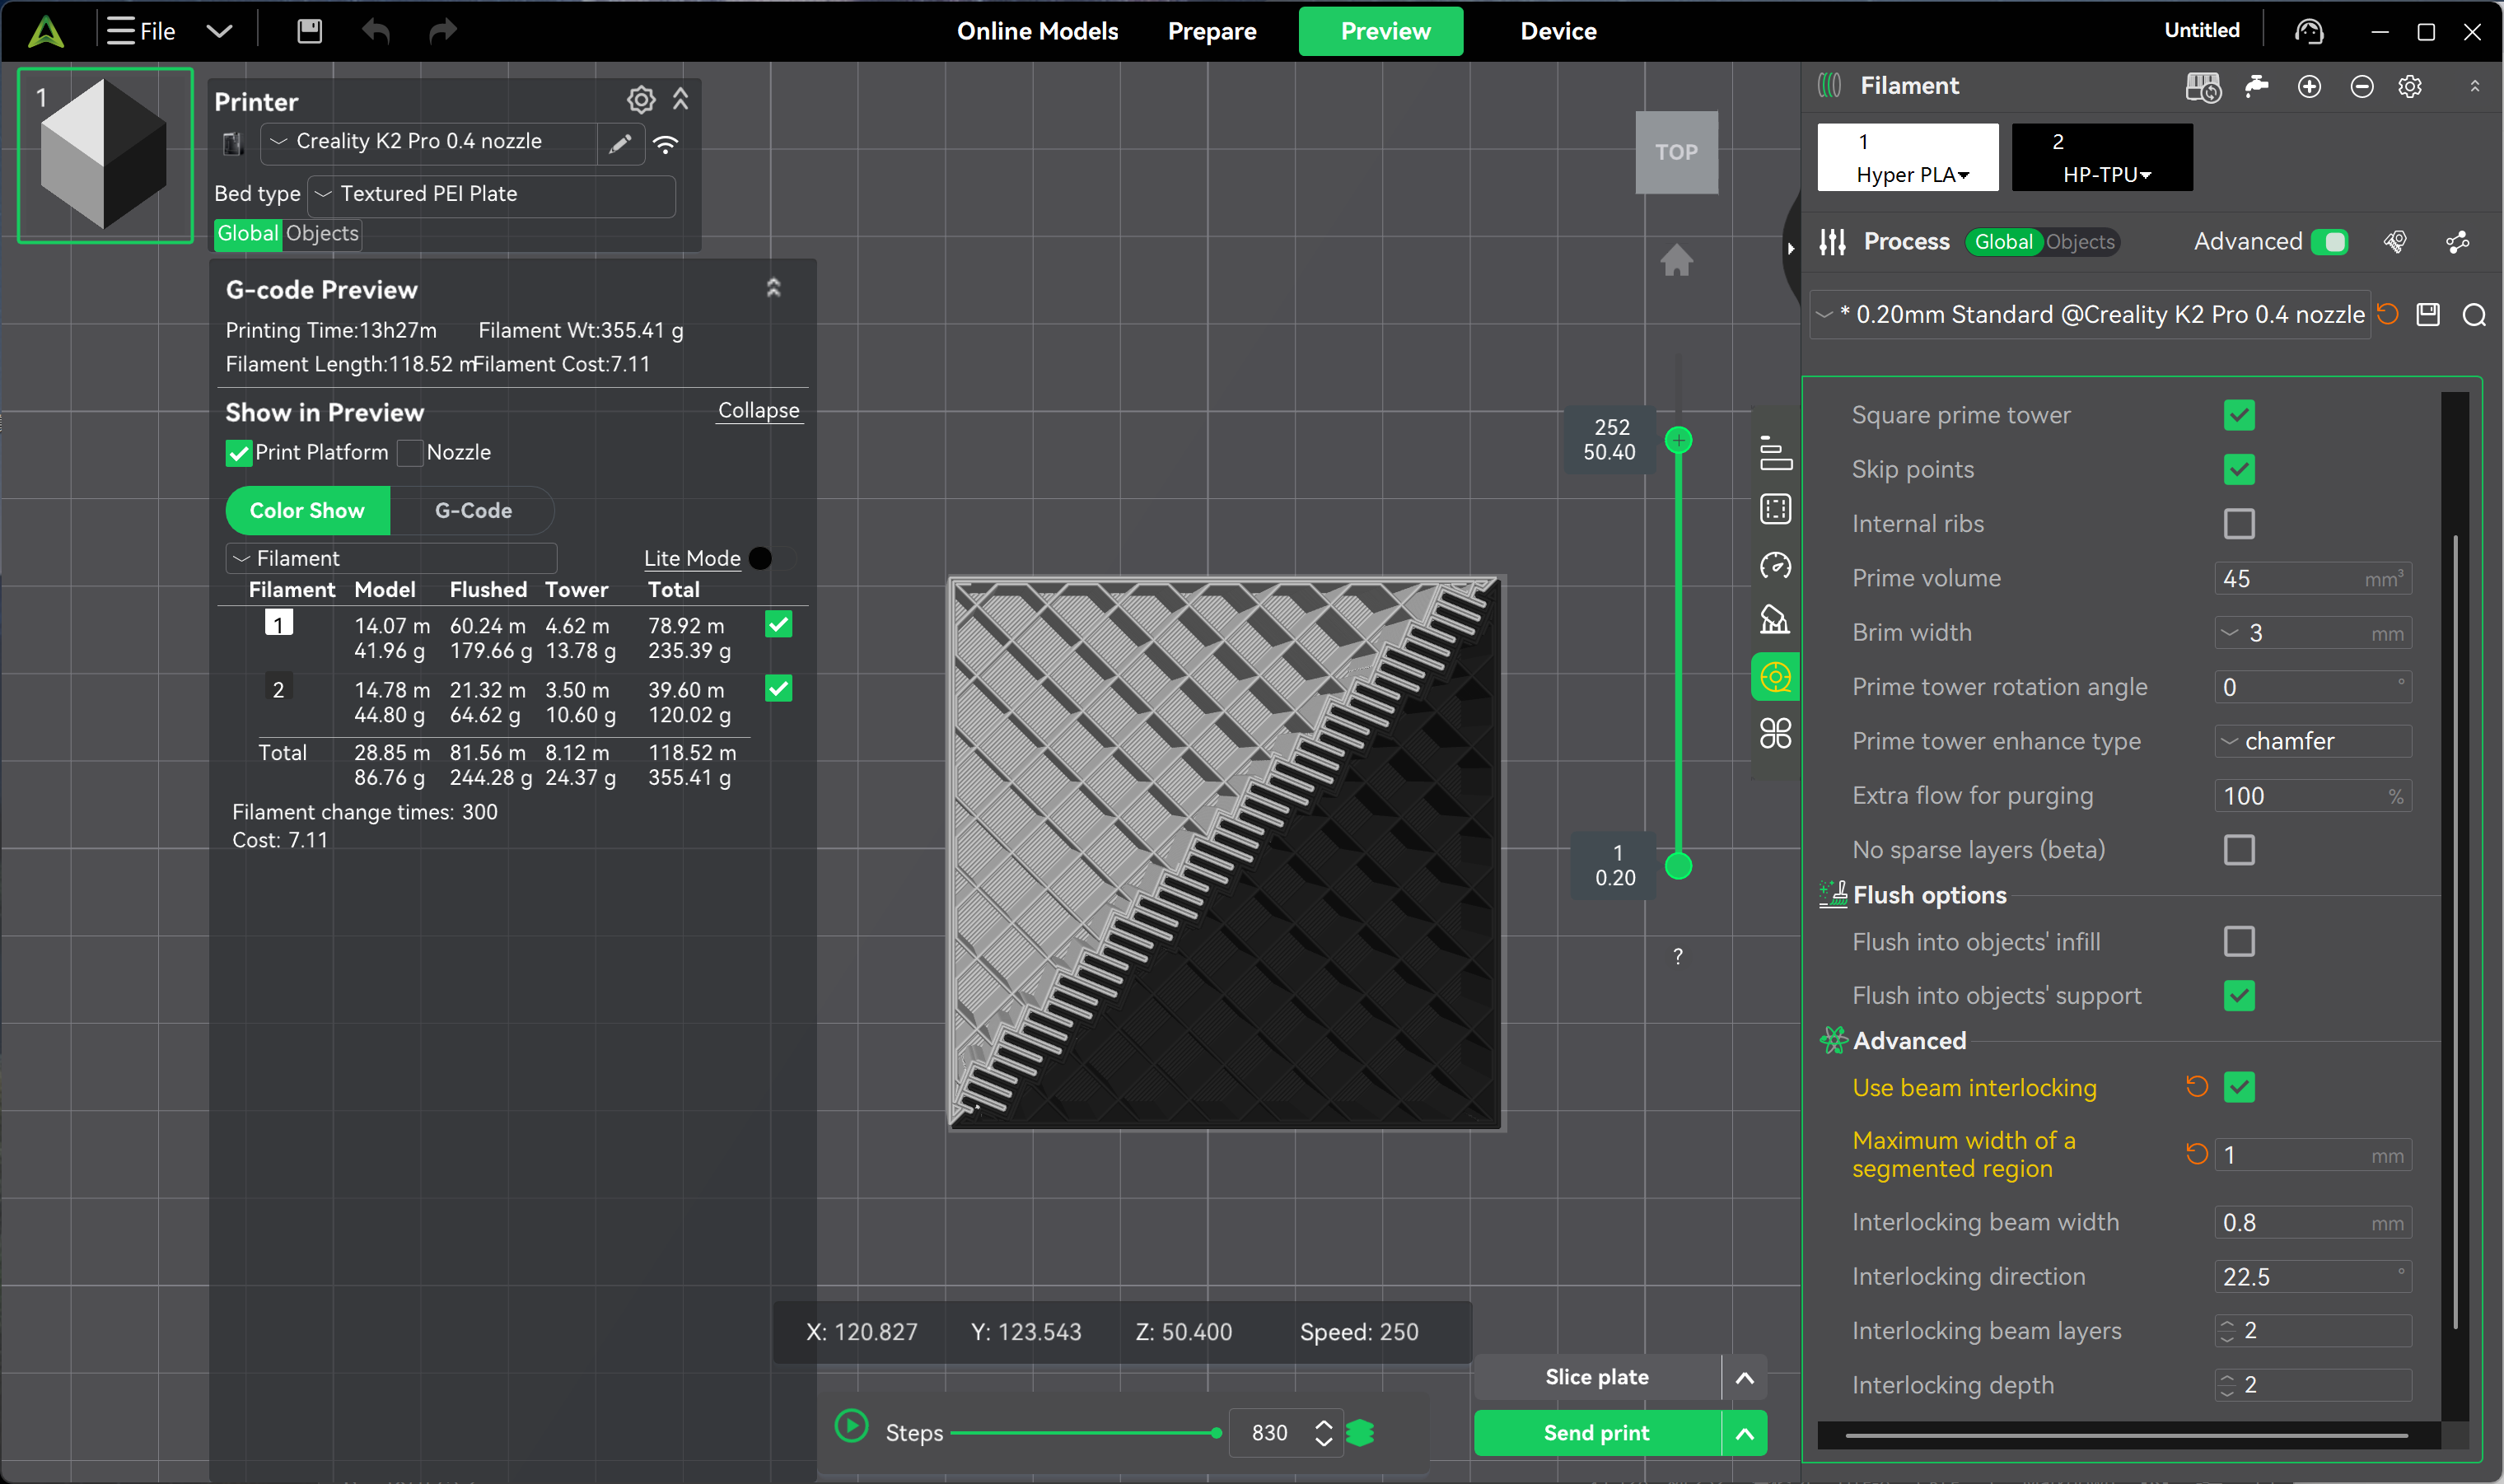
Task: Switch to Online Models tab
Action: click(1037, 31)
